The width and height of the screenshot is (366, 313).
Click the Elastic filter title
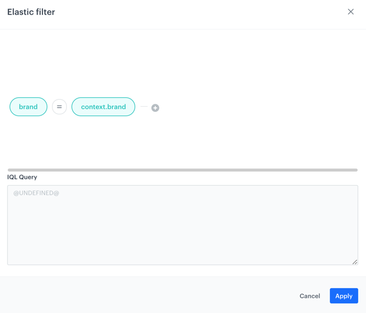click(31, 12)
